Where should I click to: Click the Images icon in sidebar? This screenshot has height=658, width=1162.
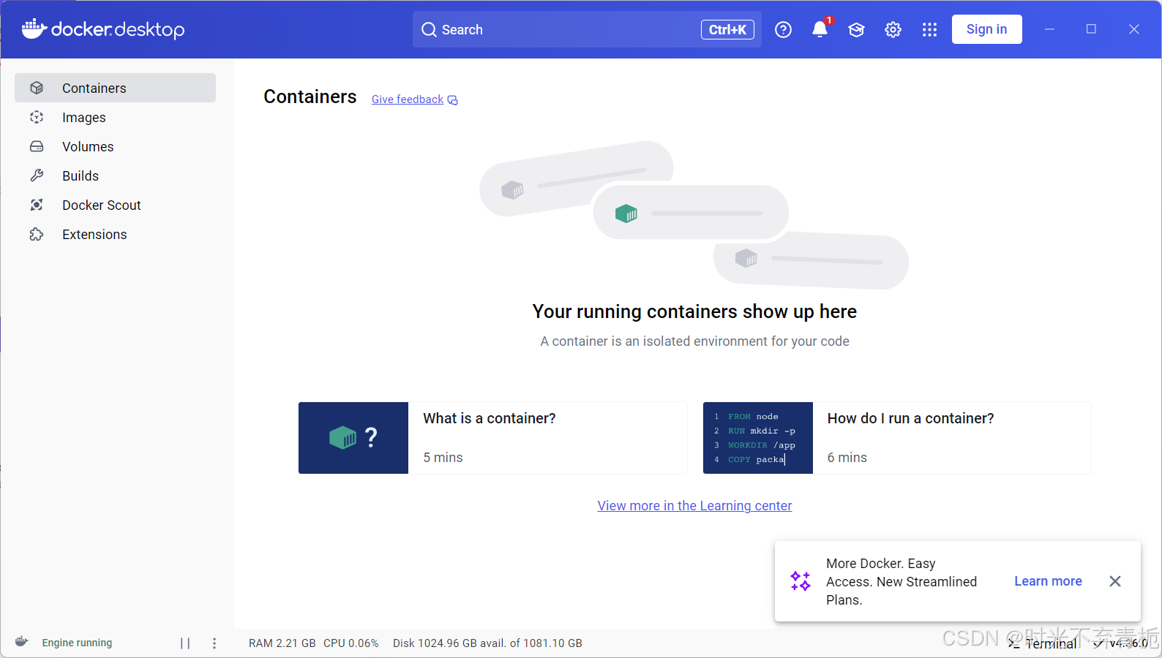click(37, 117)
